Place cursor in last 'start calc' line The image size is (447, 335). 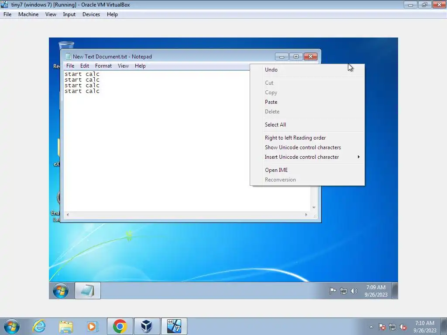tap(82, 91)
